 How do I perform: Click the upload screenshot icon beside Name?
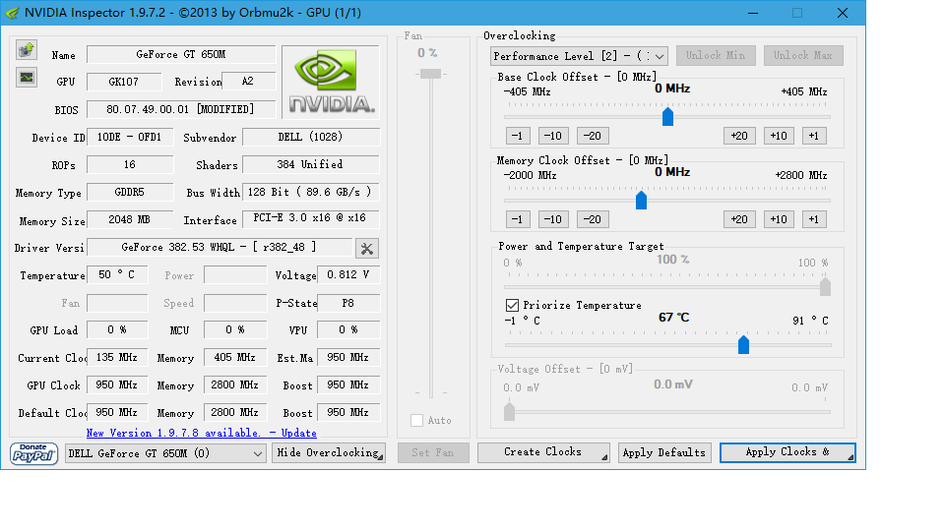(x=27, y=50)
